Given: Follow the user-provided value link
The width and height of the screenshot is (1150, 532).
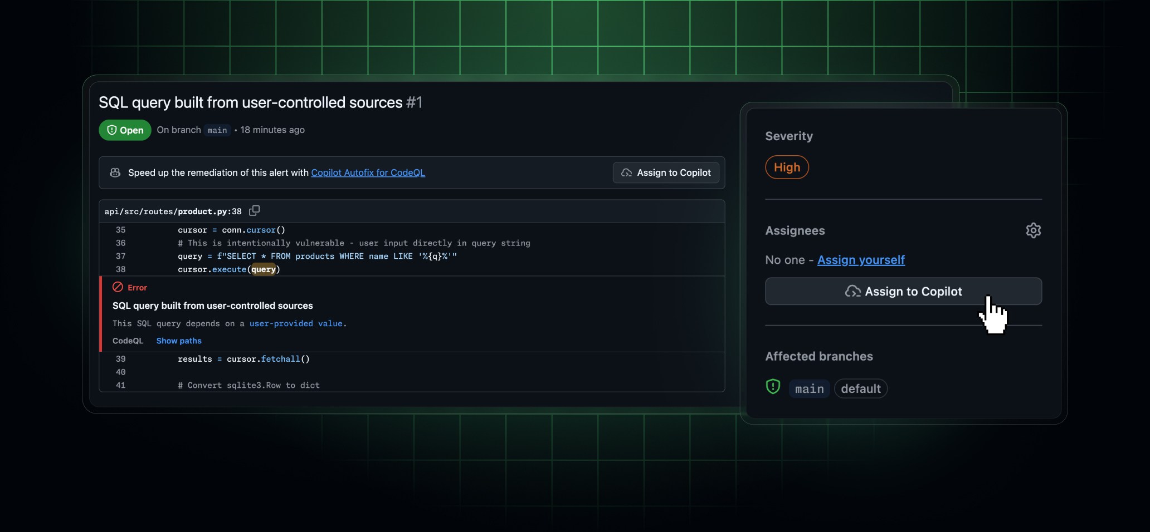Looking at the screenshot, I should tap(296, 323).
